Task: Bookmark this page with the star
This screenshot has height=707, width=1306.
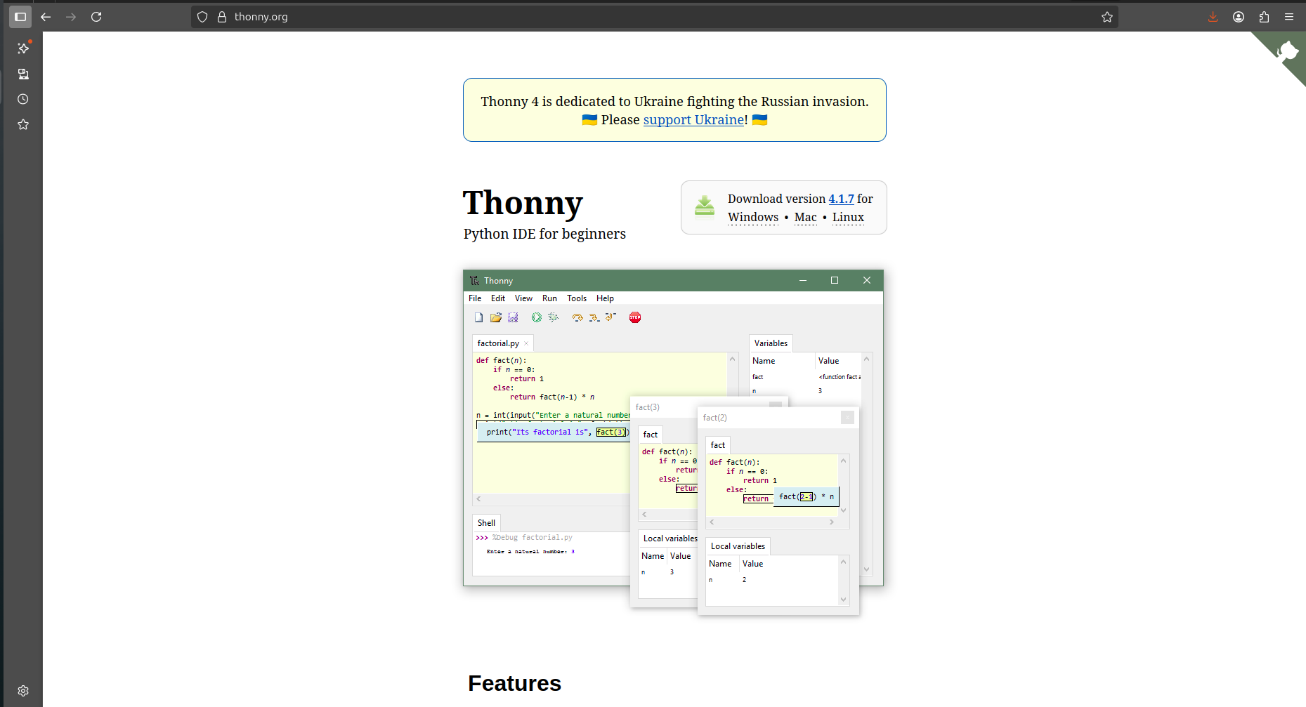Action: [1107, 17]
